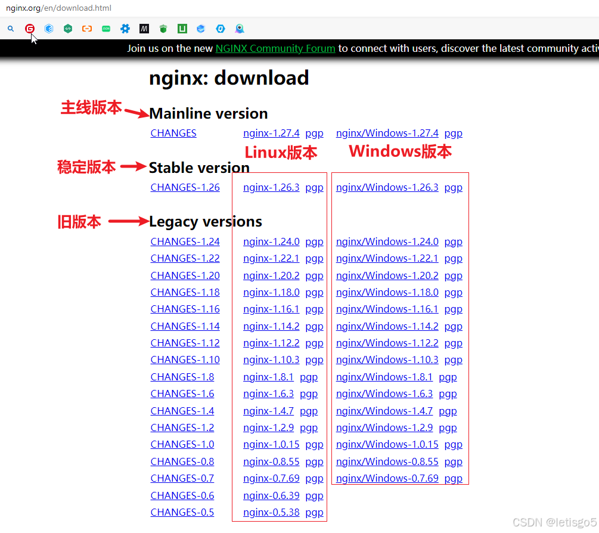
Task: Click the nginx.org/en/download.html address bar
Action: (59, 8)
